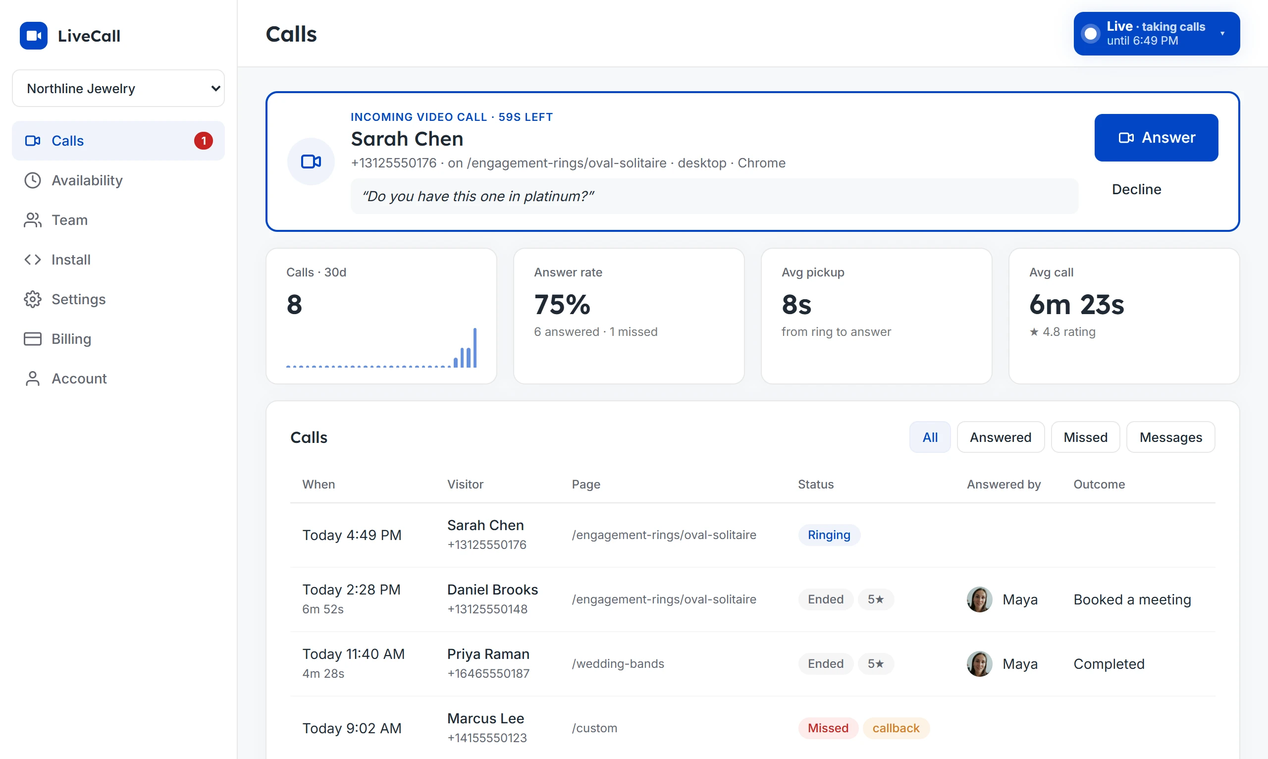Click the people icon beside Team
Image resolution: width=1268 pixels, height=759 pixels.
[33, 220]
